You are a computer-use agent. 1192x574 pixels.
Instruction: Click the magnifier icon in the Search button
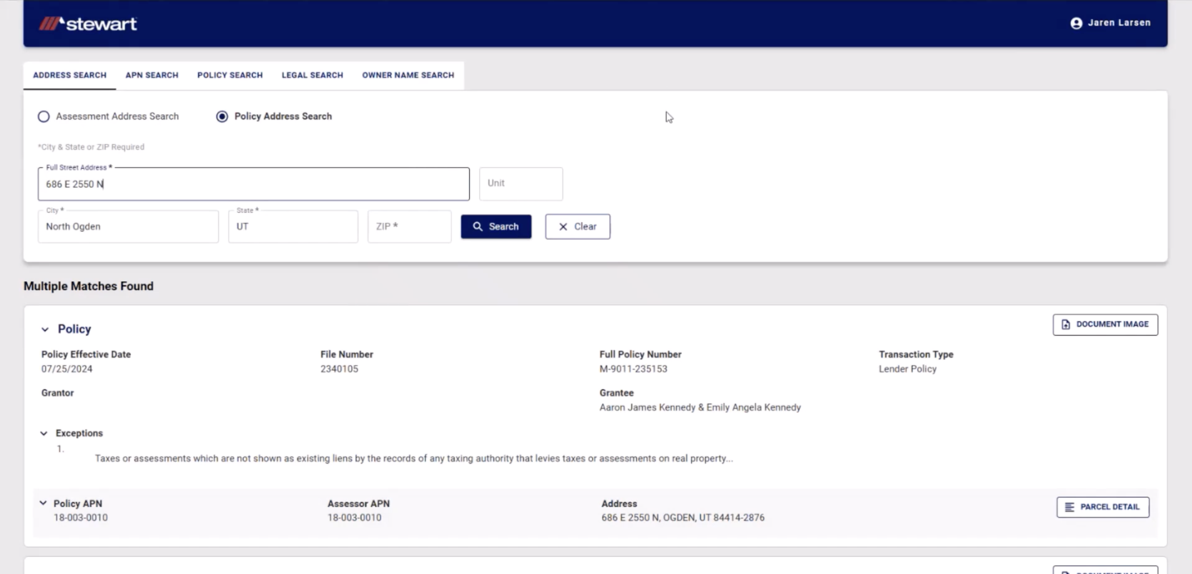pos(478,226)
